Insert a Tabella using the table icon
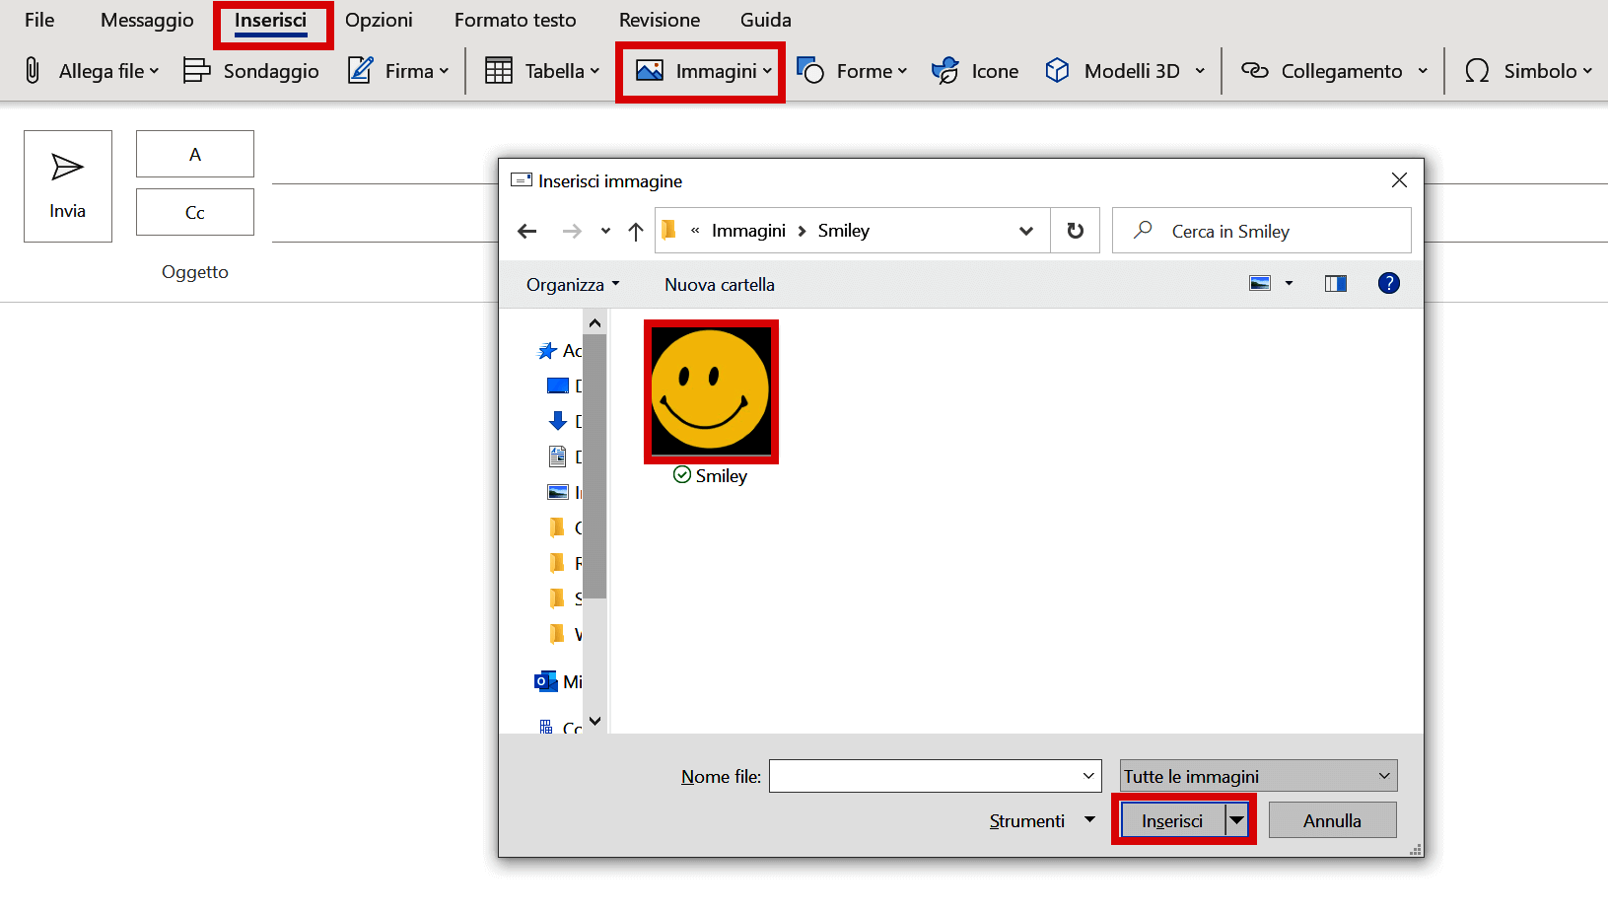The width and height of the screenshot is (1608, 913). pos(500,70)
